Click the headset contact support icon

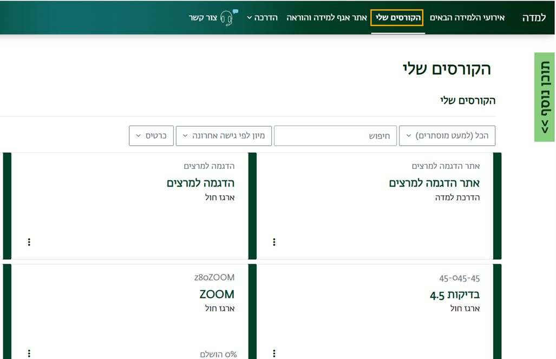(228, 17)
